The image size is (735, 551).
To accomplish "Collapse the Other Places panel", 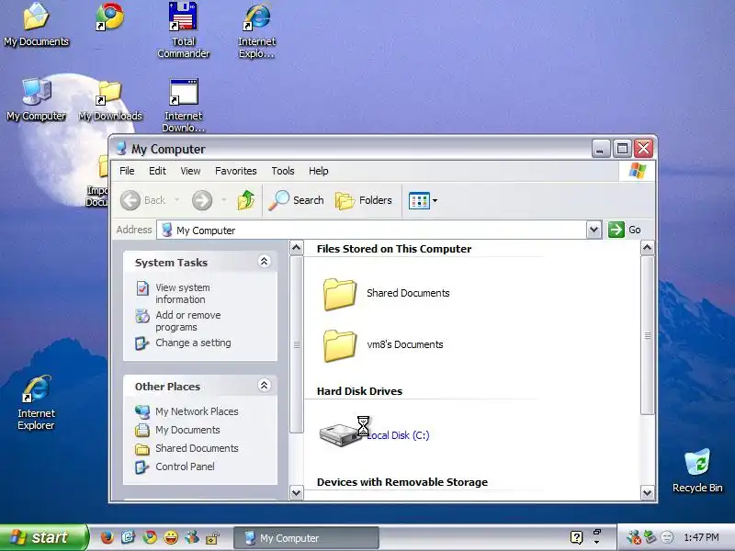I will point(264,385).
